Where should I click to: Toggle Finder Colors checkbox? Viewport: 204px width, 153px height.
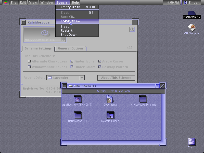pos(72,67)
